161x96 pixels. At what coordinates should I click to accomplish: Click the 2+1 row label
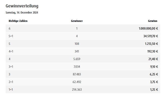(x=11, y=82)
